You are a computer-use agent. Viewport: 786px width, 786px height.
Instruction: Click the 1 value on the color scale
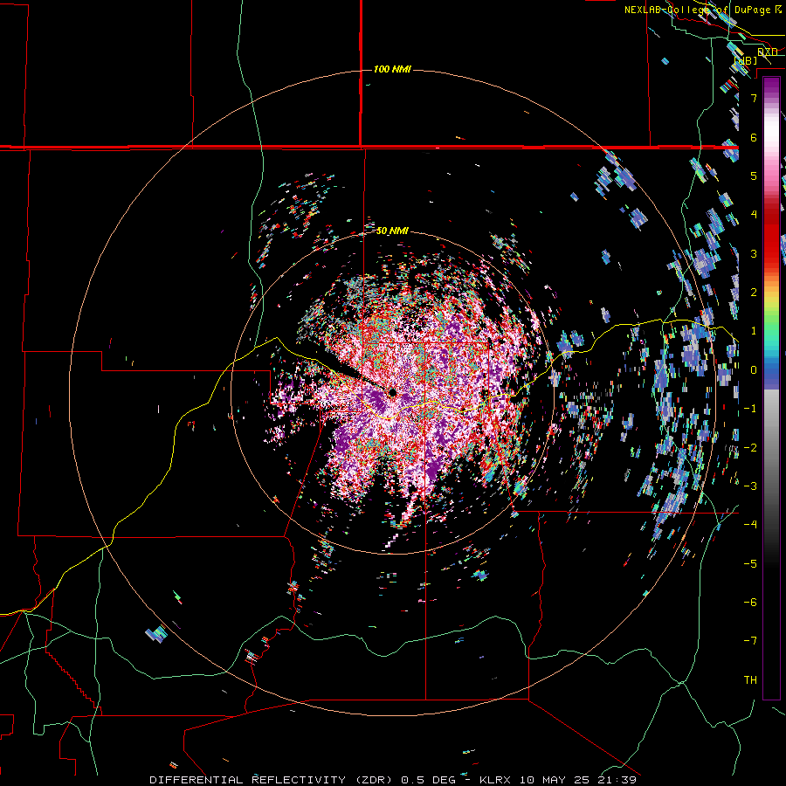[754, 331]
